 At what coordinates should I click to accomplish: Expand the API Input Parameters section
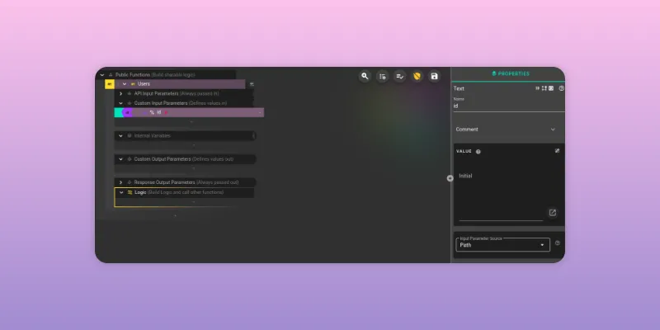tap(120, 93)
